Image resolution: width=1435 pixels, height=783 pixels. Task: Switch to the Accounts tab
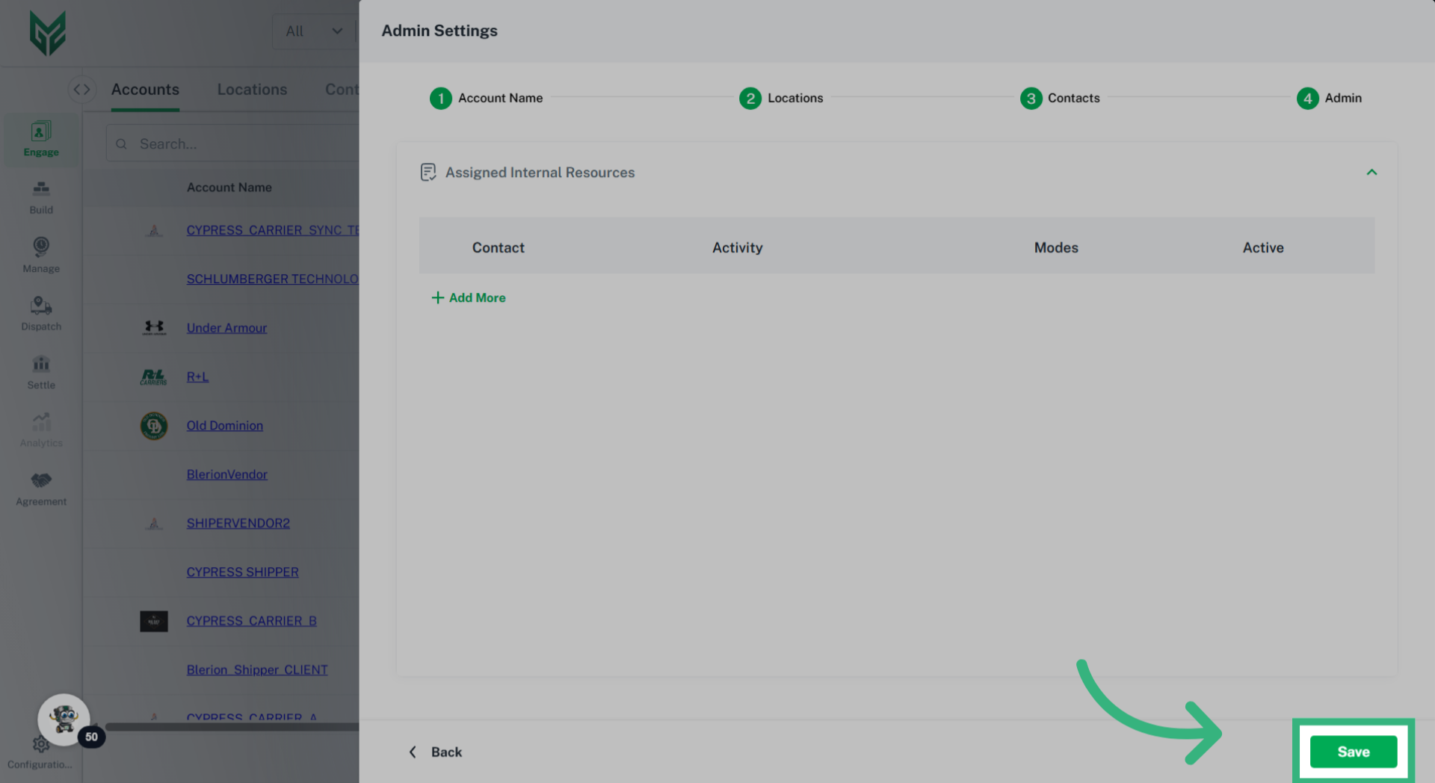[x=145, y=90]
